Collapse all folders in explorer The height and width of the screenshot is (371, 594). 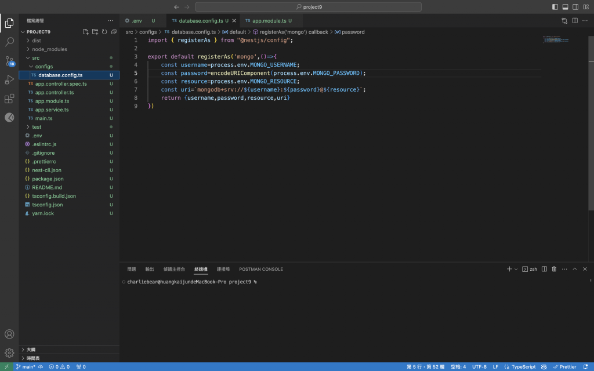114,32
